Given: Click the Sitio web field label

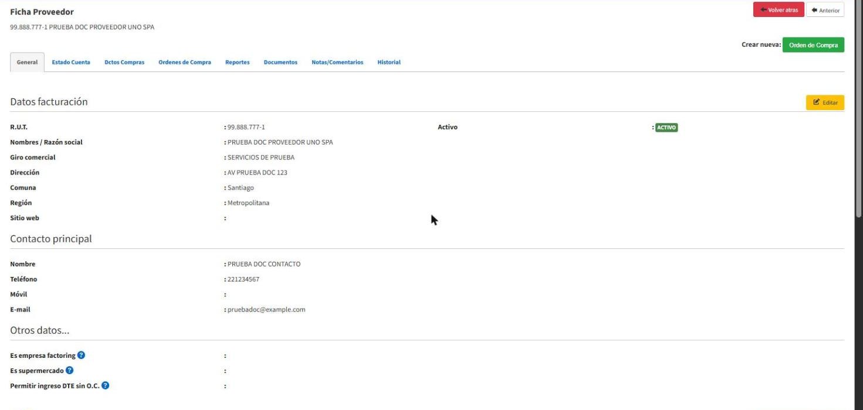Looking at the screenshot, I should tap(25, 218).
